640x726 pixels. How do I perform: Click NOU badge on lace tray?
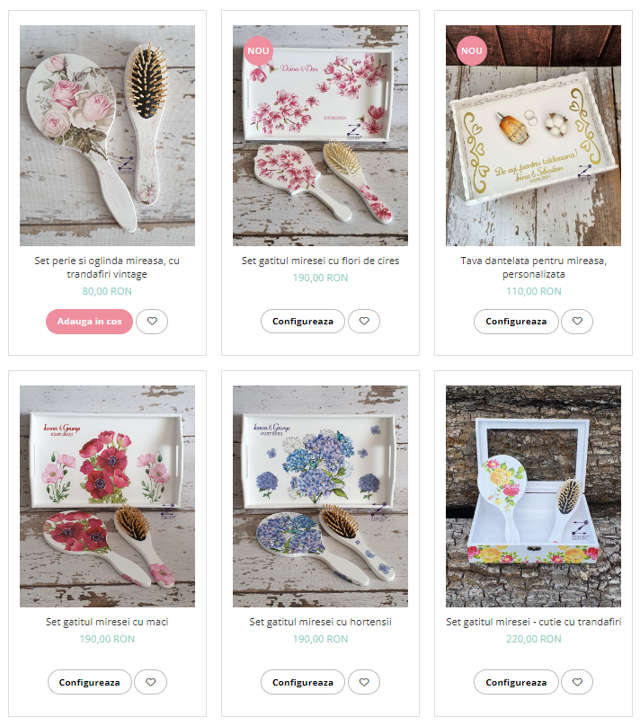(471, 51)
